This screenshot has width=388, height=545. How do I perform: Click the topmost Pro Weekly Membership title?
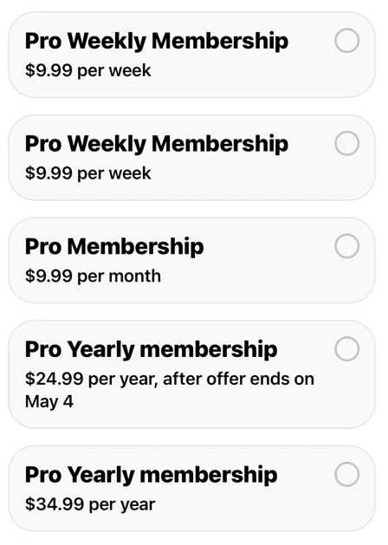tap(157, 42)
